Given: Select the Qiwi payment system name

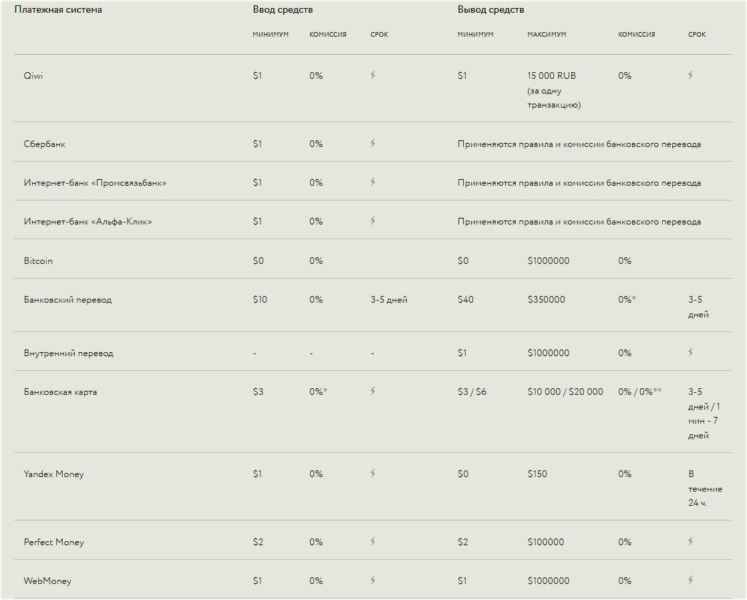Looking at the screenshot, I should [x=33, y=76].
